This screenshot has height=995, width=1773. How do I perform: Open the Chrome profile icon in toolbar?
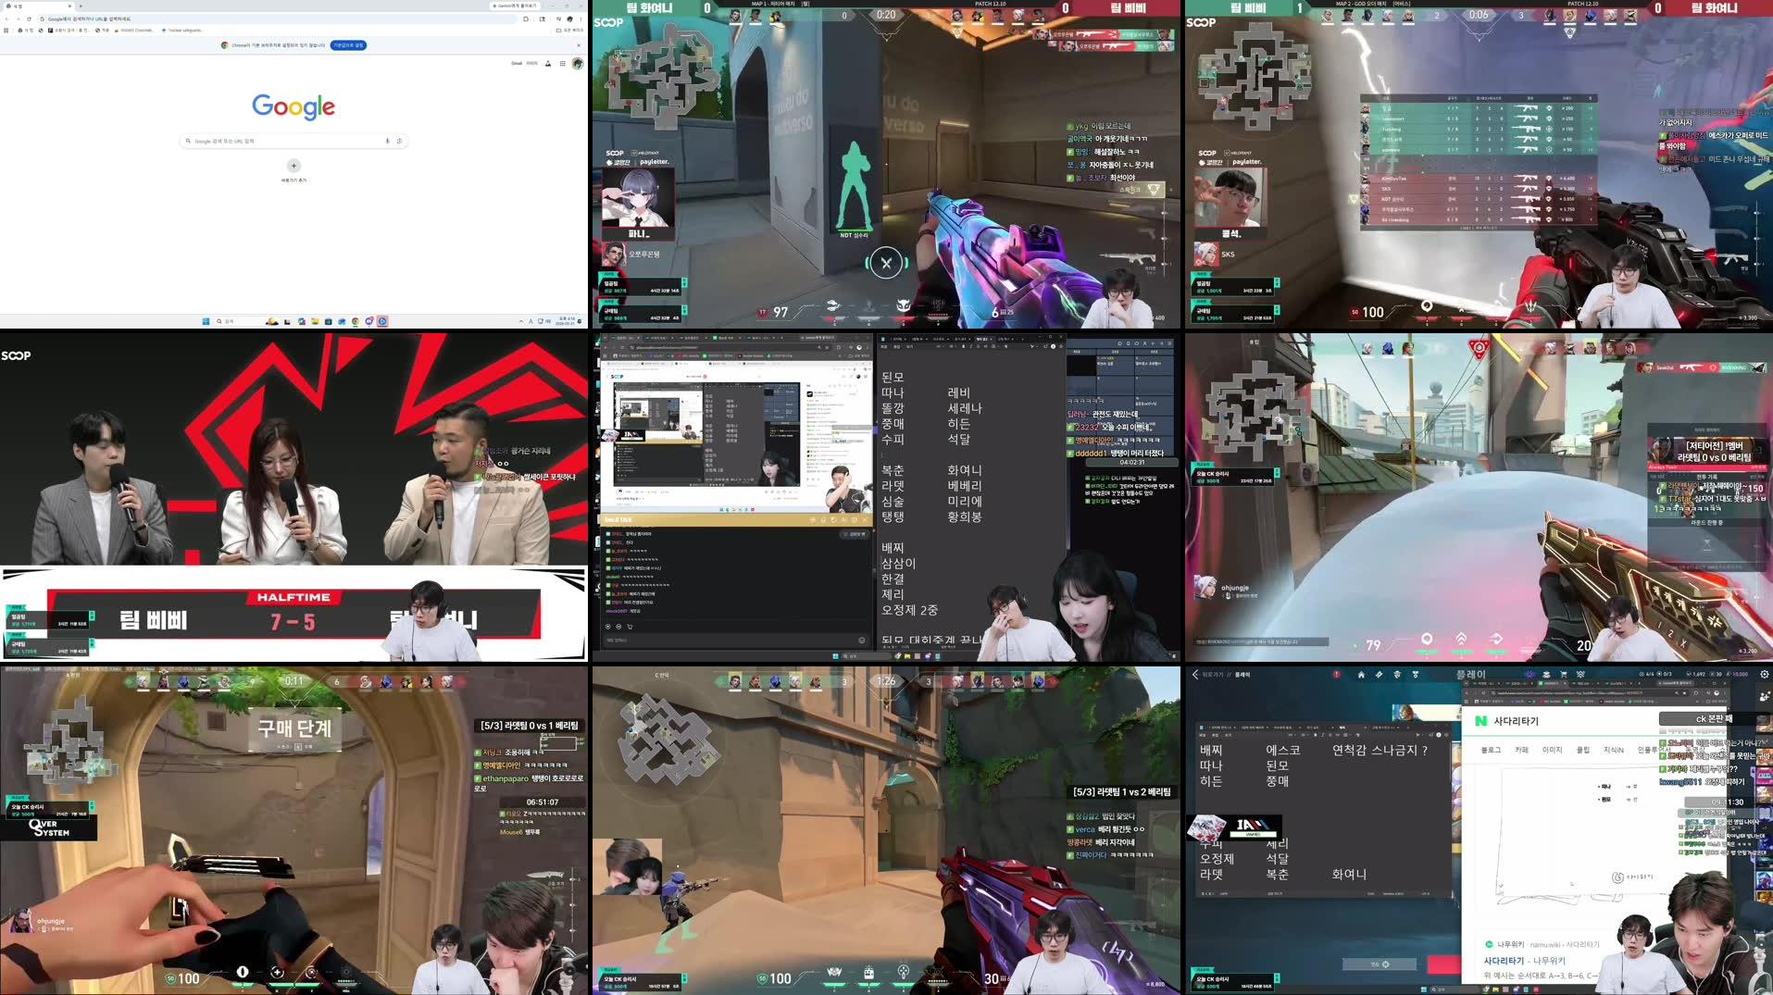pyautogui.click(x=569, y=19)
